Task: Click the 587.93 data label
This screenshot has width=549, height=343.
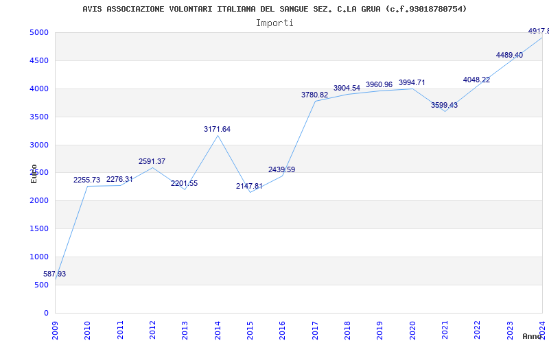Action: [55, 274]
